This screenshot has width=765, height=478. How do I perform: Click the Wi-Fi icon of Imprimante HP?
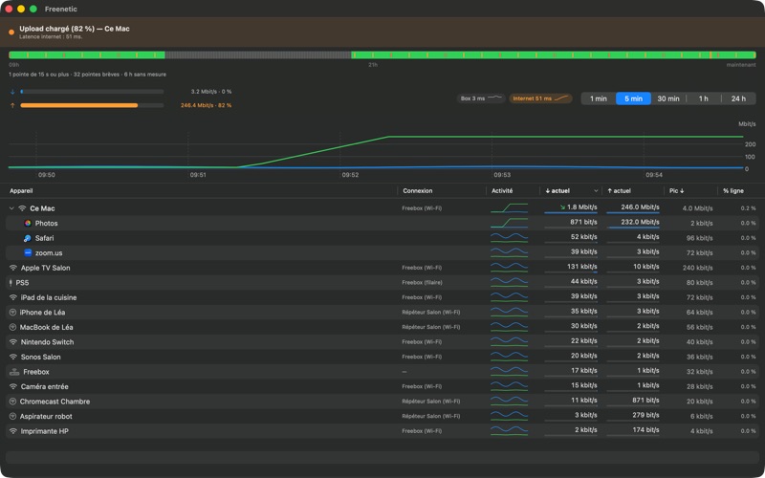coord(13,431)
